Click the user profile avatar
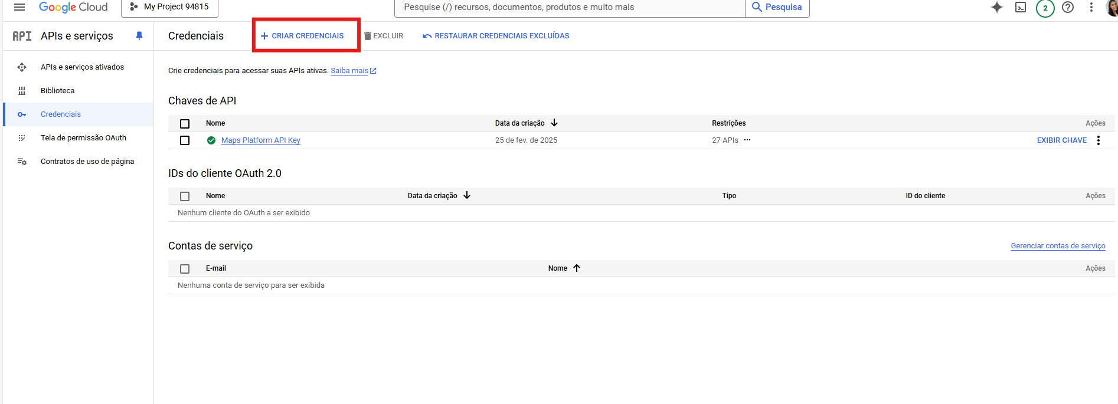 click(1112, 7)
